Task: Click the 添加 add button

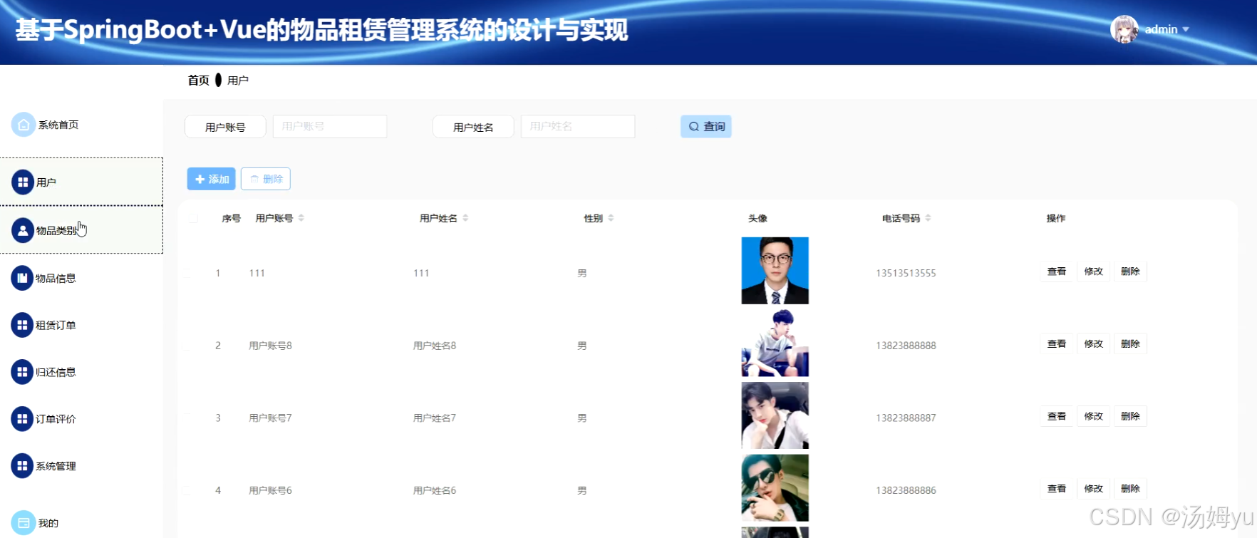Action: pyautogui.click(x=212, y=179)
